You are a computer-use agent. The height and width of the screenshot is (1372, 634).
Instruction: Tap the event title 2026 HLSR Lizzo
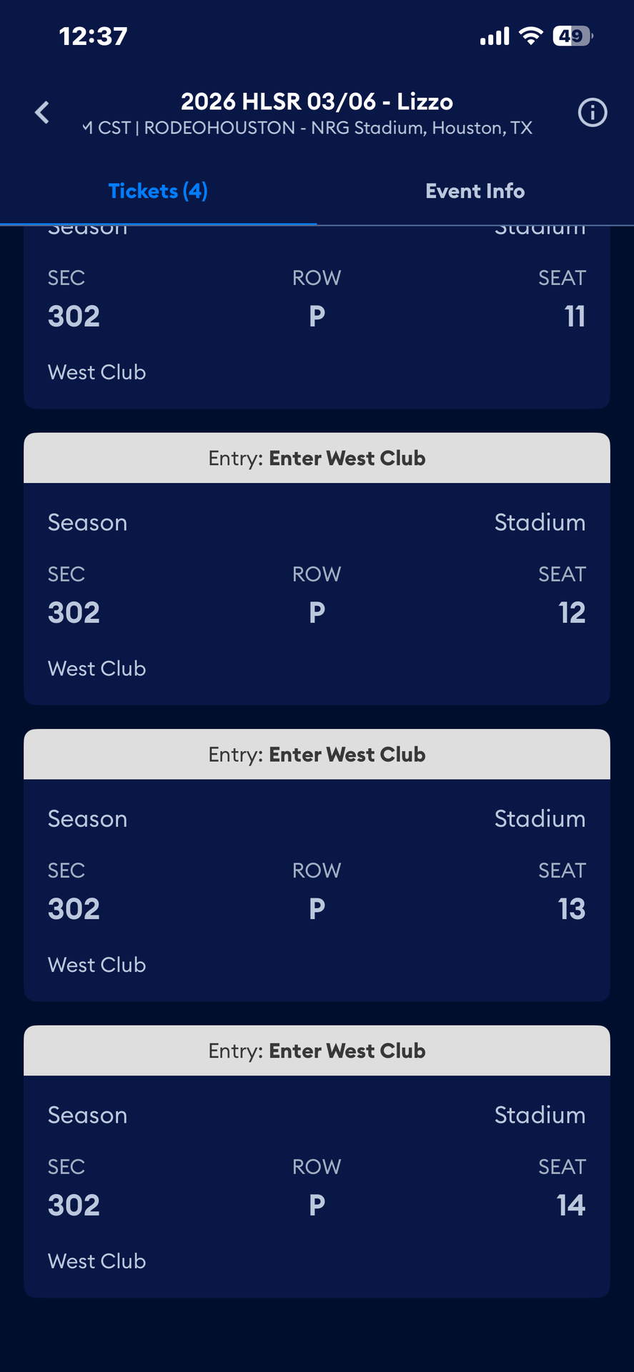pyautogui.click(x=317, y=101)
